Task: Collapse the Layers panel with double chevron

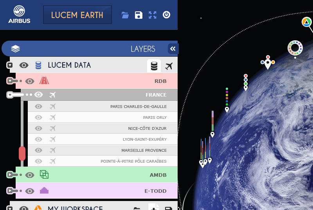Action: click(x=173, y=48)
